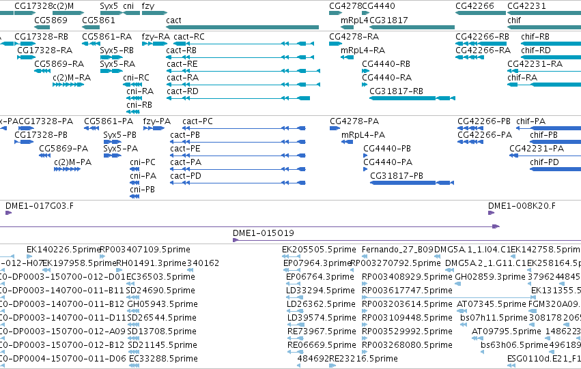The height and width of the screenshot is (369, 581).
Task: Click the c(2)M-PA protein label
Action: click(x=72, y=162)
